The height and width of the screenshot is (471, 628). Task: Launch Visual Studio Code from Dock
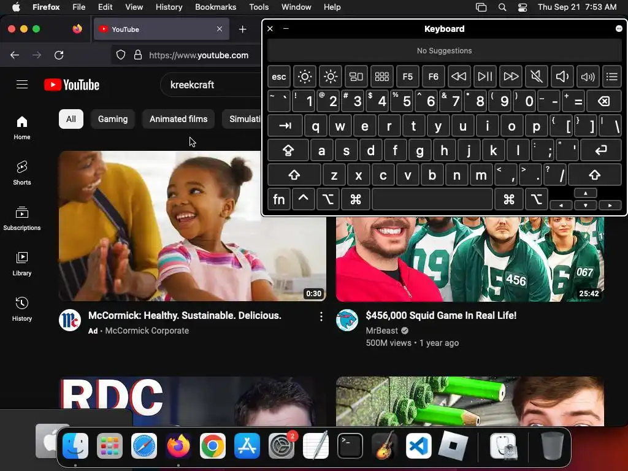(x=418, y=445)
